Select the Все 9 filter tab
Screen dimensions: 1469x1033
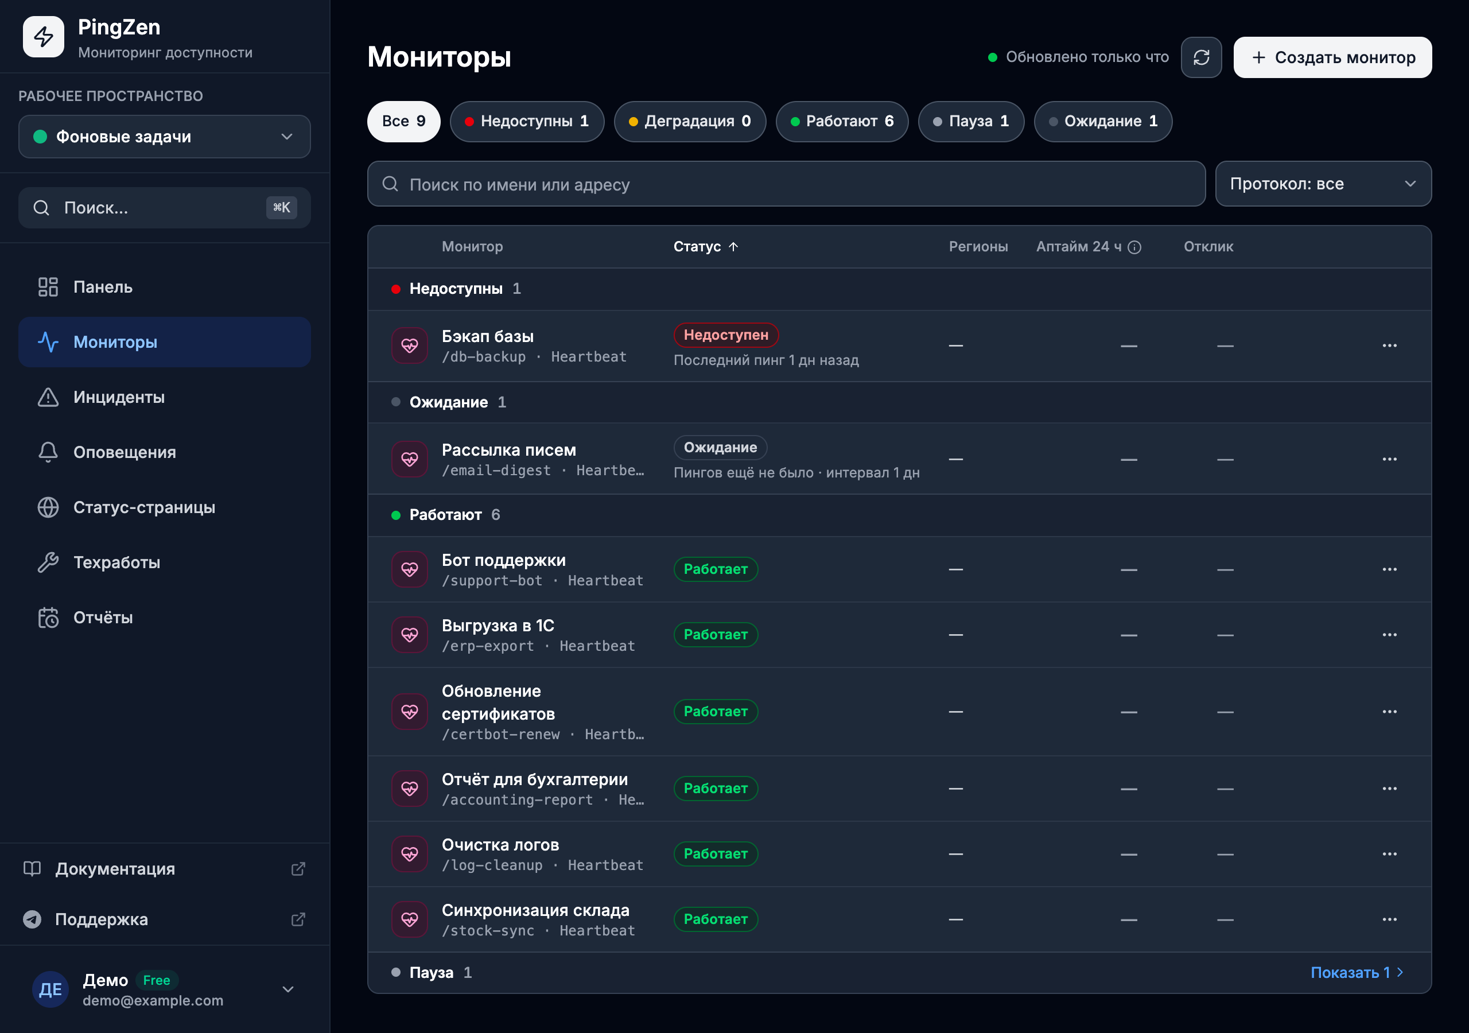tap(404, 121)
